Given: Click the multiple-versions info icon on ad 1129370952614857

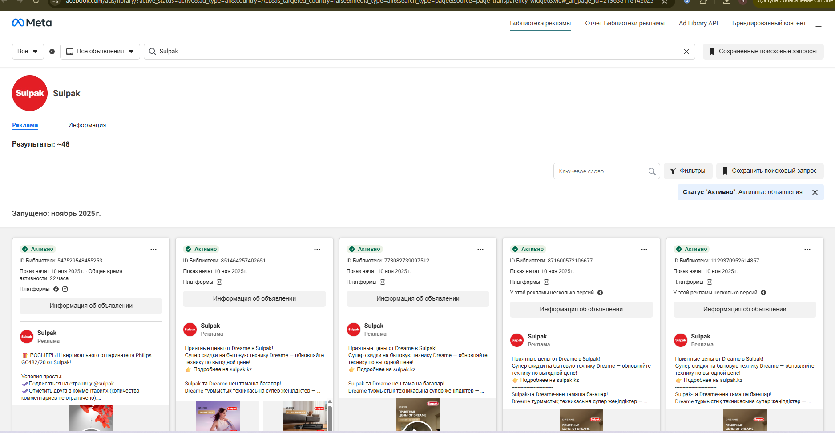Looking at the screenshot, I should click(x=763, y=293).
